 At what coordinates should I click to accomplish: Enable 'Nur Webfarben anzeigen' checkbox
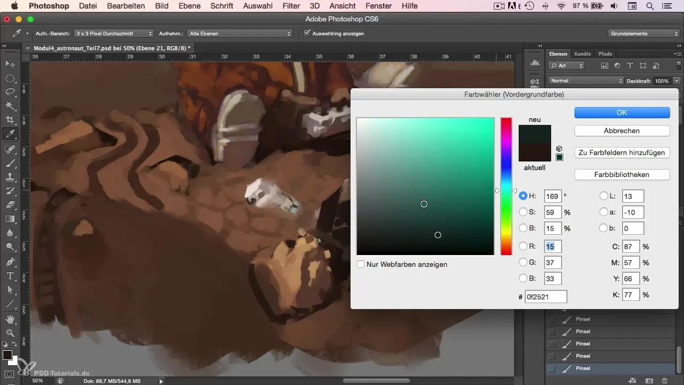pyautogui.click(x=361, y=264)
